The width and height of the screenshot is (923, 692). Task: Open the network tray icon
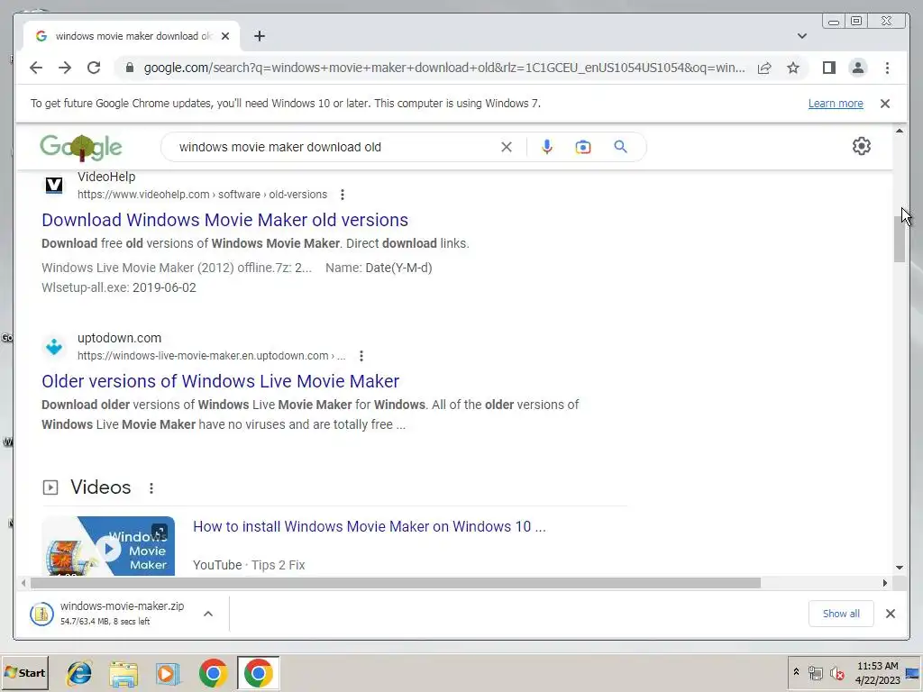point(815,672)
